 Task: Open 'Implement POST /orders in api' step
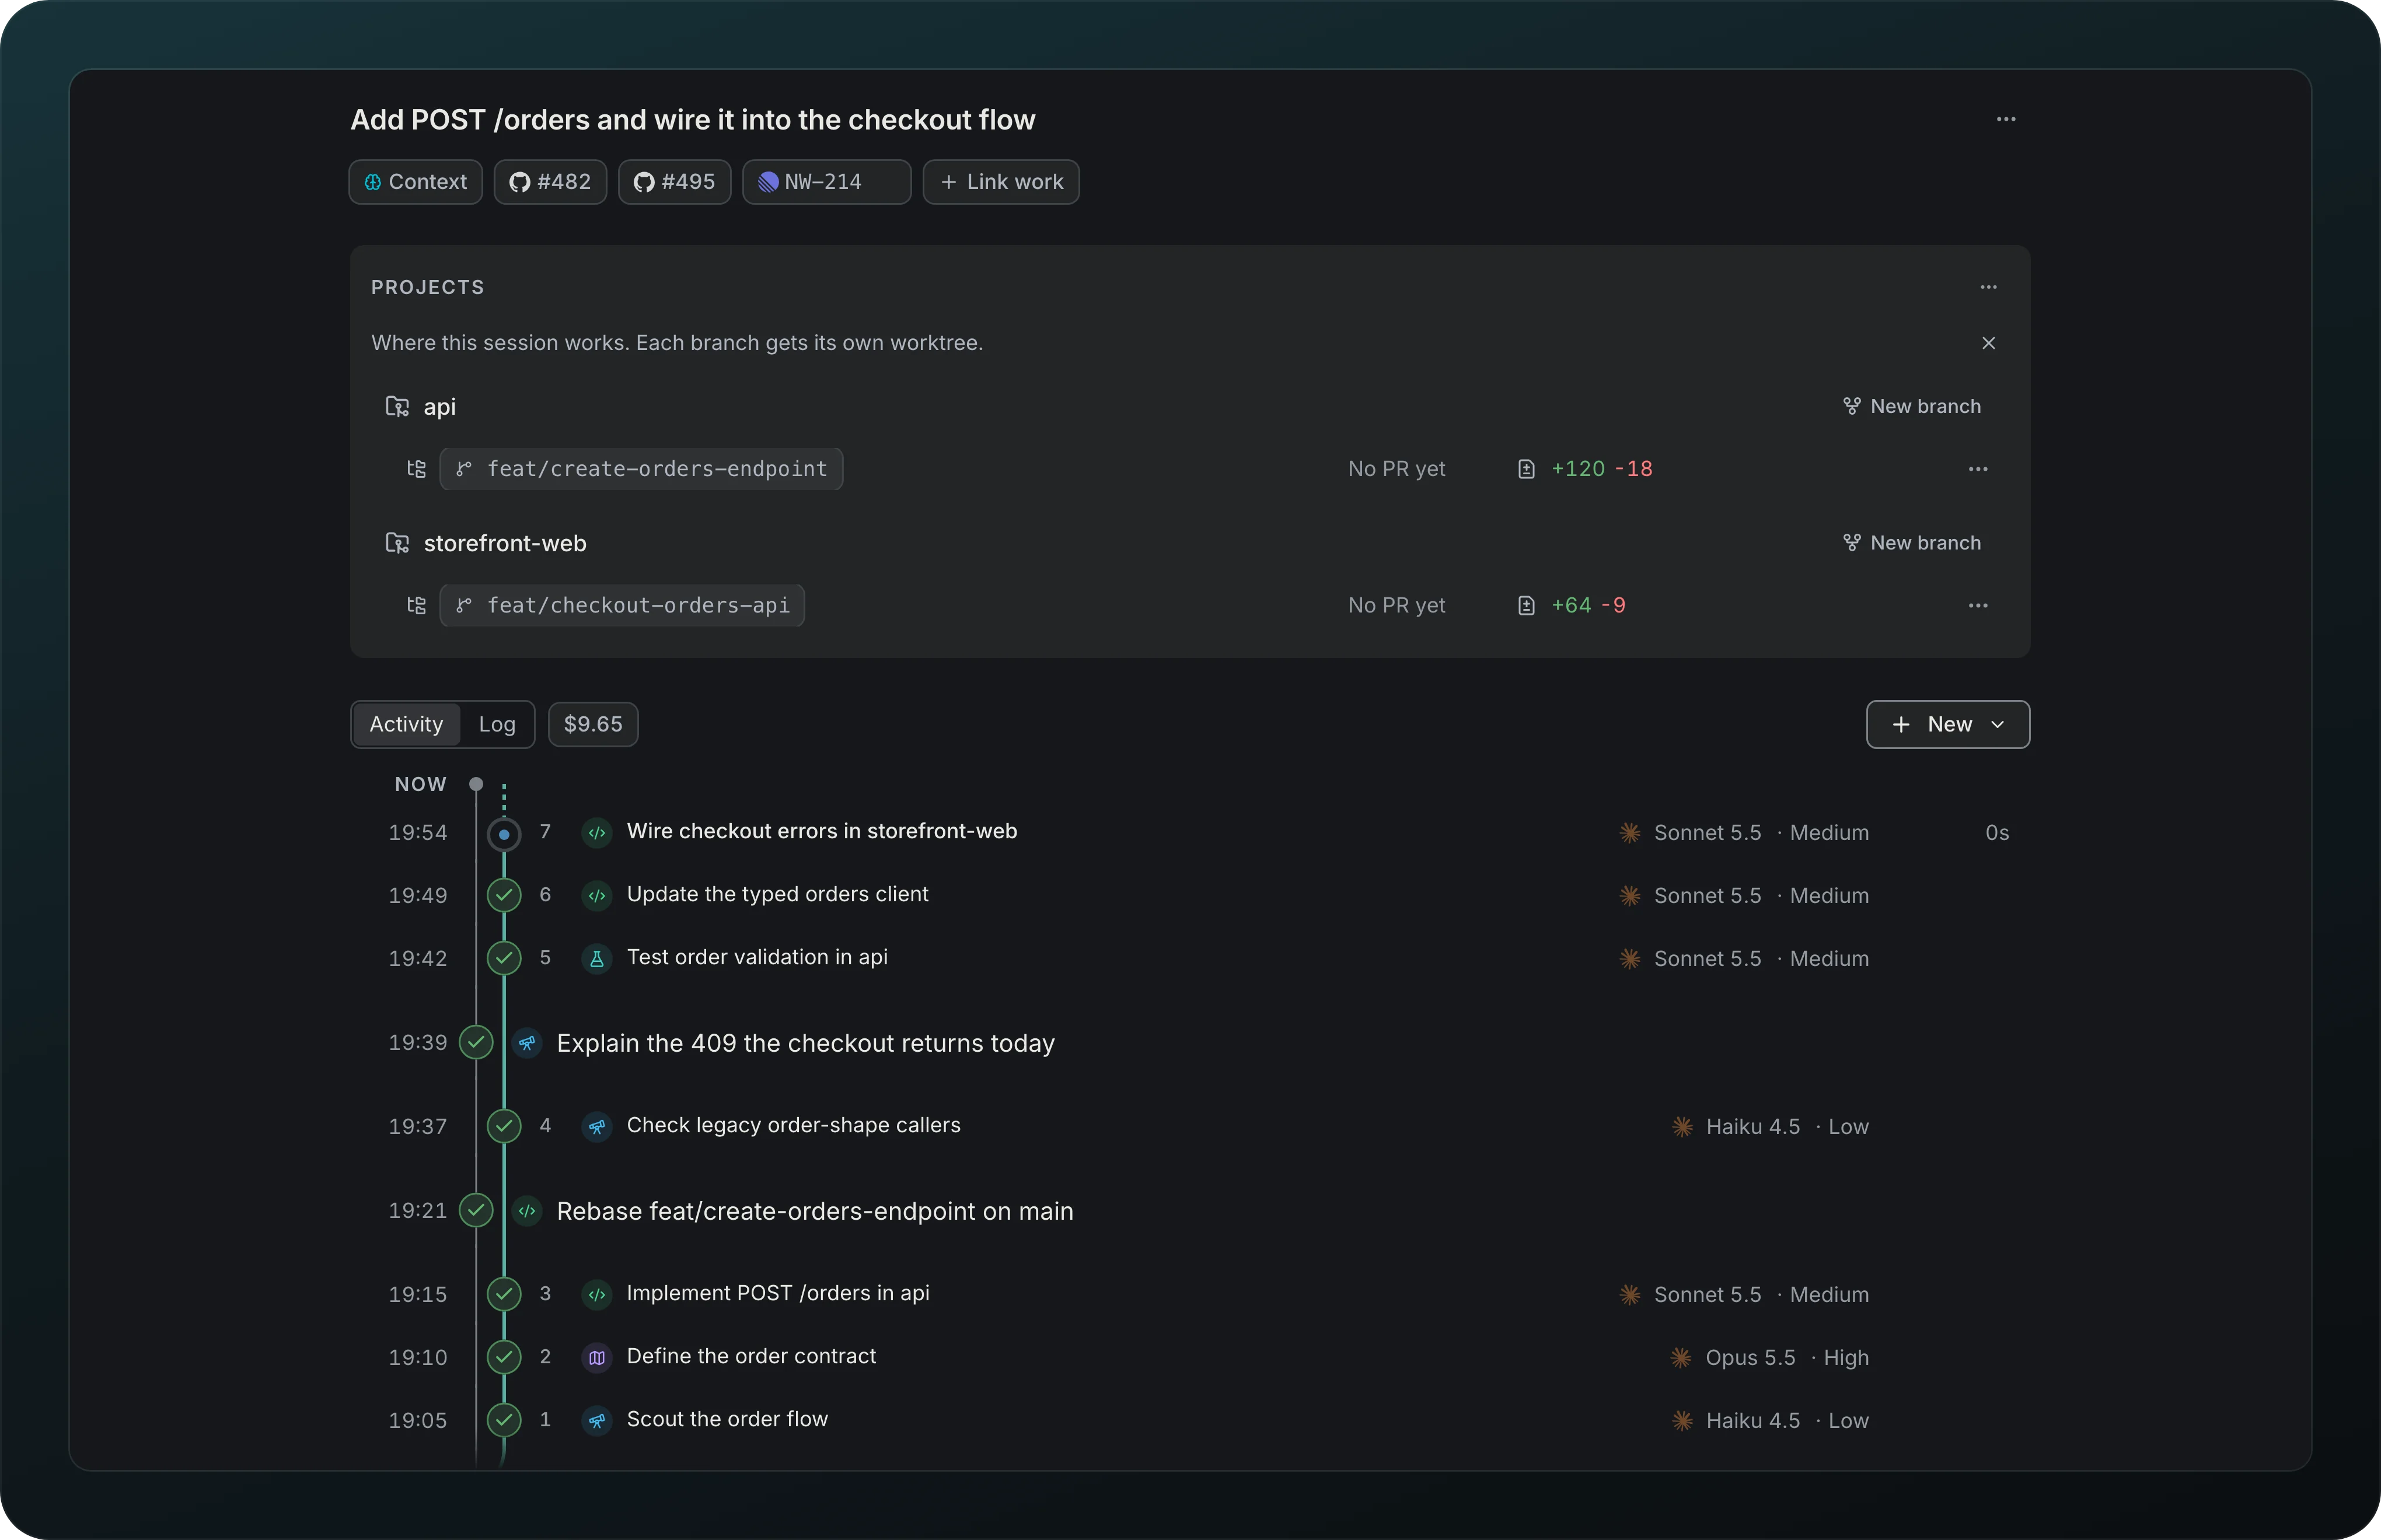[777, 1293]
